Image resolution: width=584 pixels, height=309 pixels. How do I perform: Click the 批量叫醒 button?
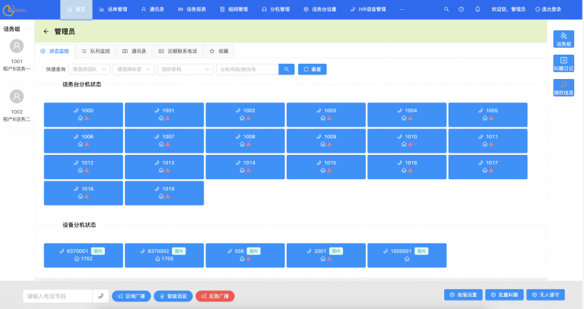[504, 295]
